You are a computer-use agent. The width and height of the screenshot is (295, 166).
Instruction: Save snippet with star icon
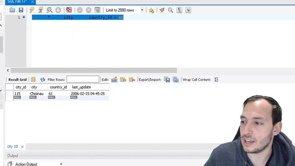(x=151, y=10)
